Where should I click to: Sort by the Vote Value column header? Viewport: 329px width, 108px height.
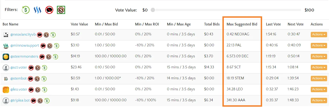click(x=79, y=24)
